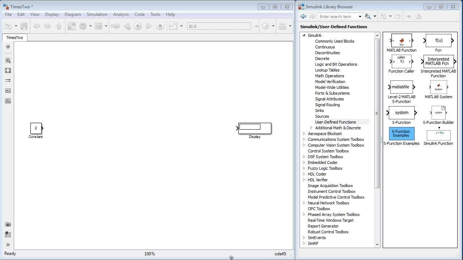Open the Model Explorer icon

98,26
